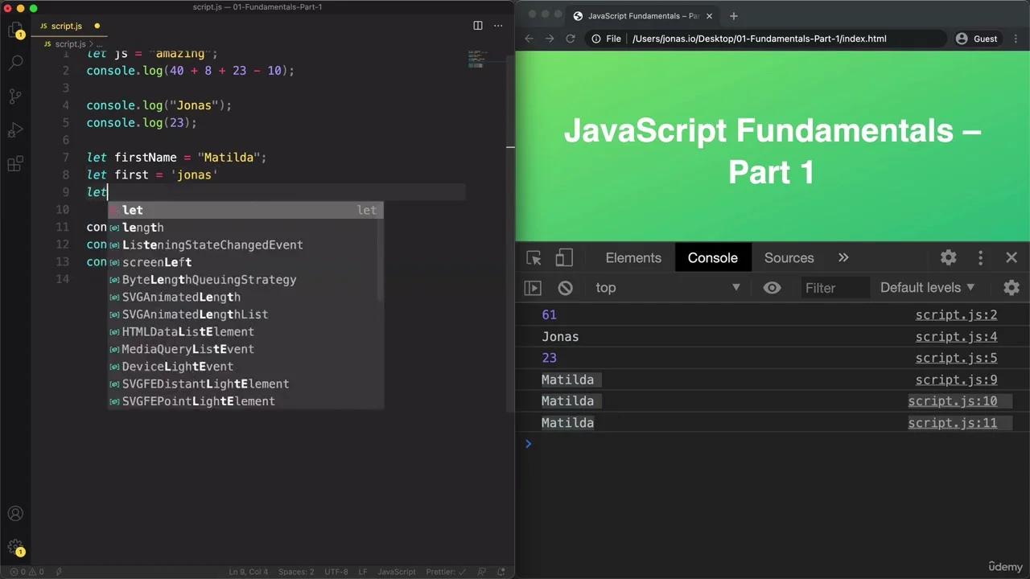Select the SVGAnimatedLength suggestion
Image resolution: width=1030 pixels, height=579 pixels.
click(245, 297)
